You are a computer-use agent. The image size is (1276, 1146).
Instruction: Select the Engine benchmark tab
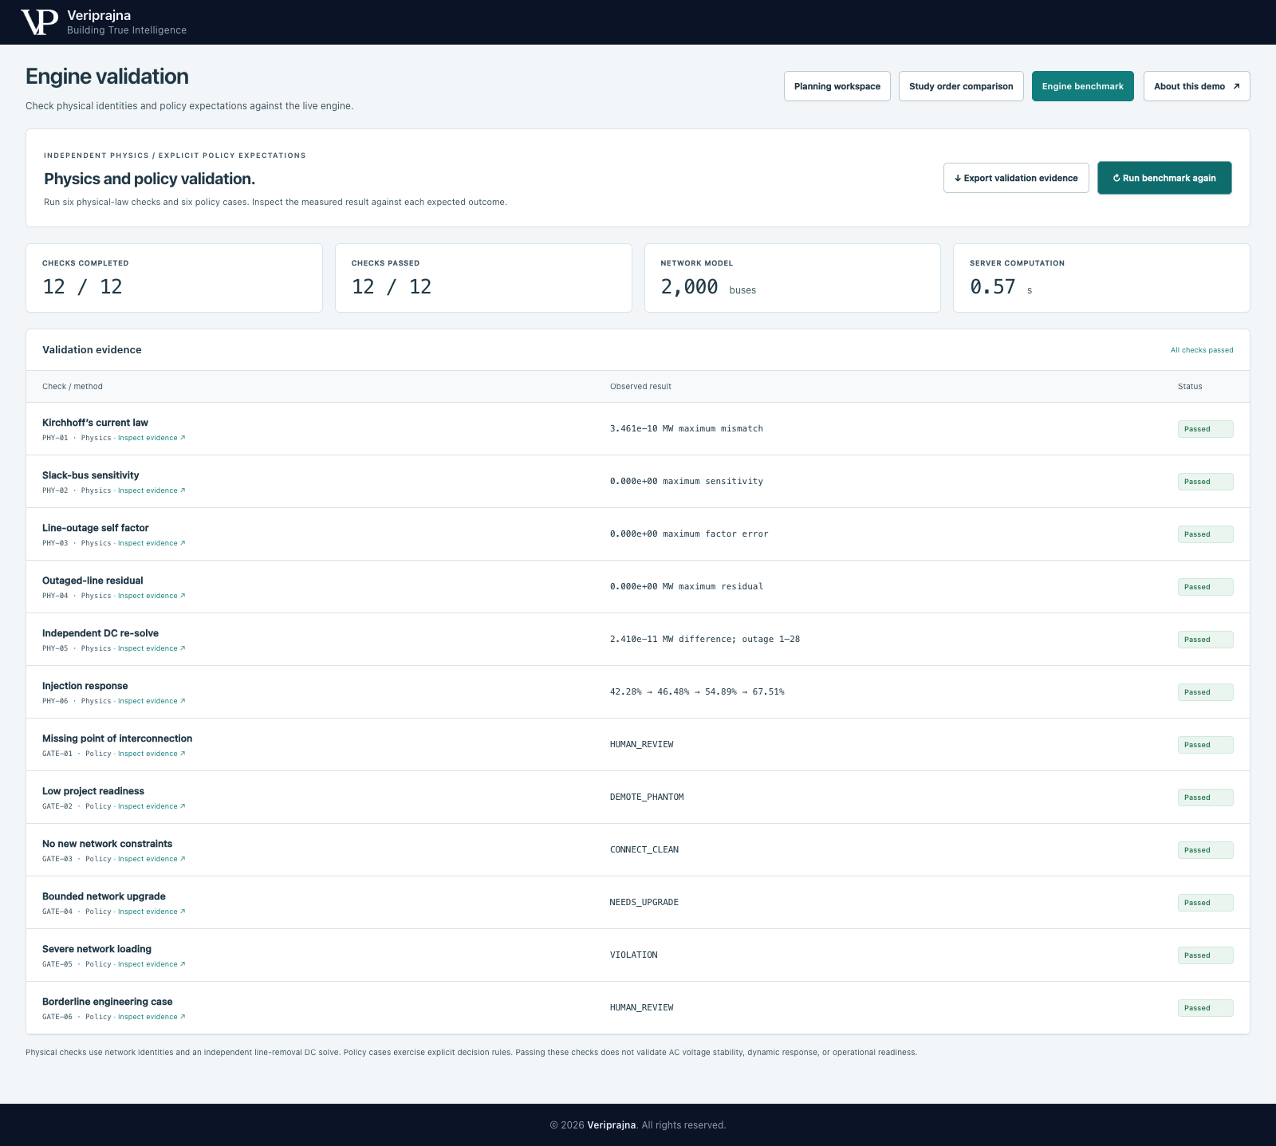tap(1083, 86)
